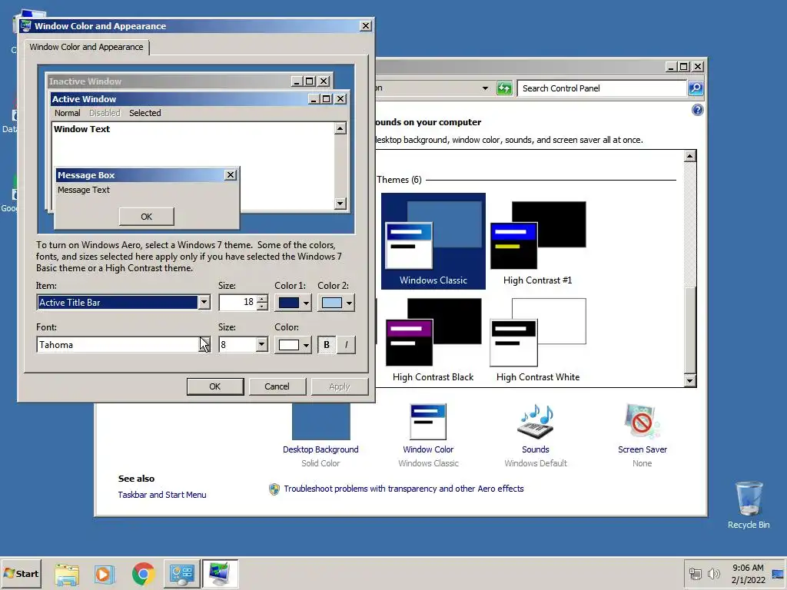This screenshot has width=787, height=590.
Task: Open the Color 1 swatch picker
Action: [293, 303]
